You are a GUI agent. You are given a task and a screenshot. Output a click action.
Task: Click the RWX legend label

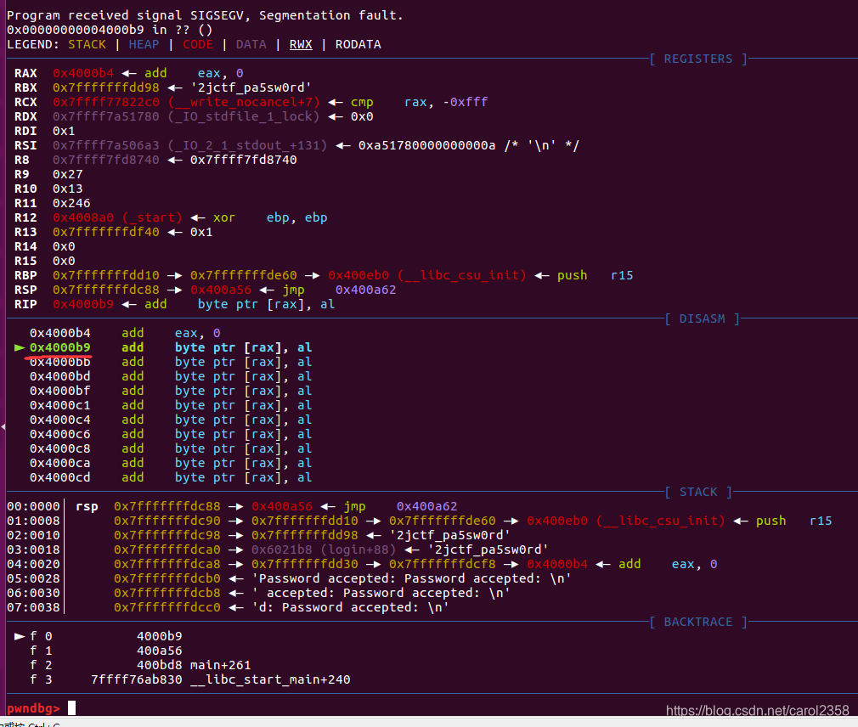click(301, 44)
